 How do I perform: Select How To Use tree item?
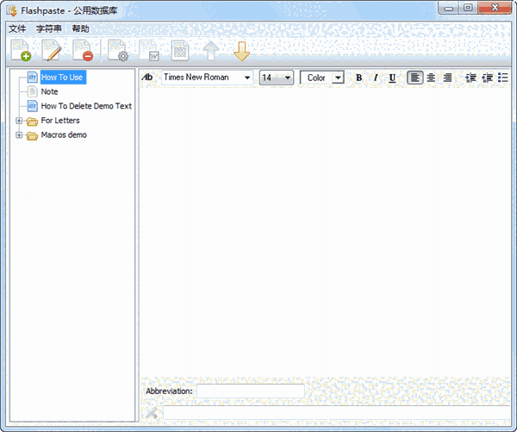[62, 78]
